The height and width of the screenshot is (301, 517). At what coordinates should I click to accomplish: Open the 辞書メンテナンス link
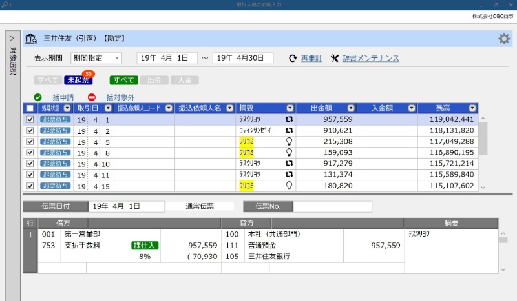[370, 59]
